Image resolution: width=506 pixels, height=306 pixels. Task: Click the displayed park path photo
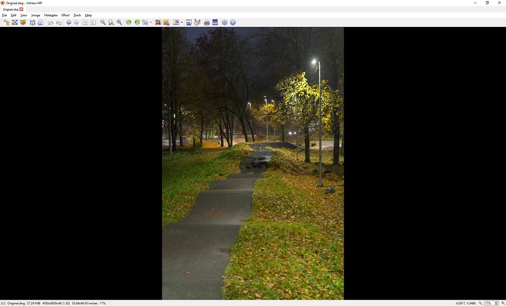[252, 163]
